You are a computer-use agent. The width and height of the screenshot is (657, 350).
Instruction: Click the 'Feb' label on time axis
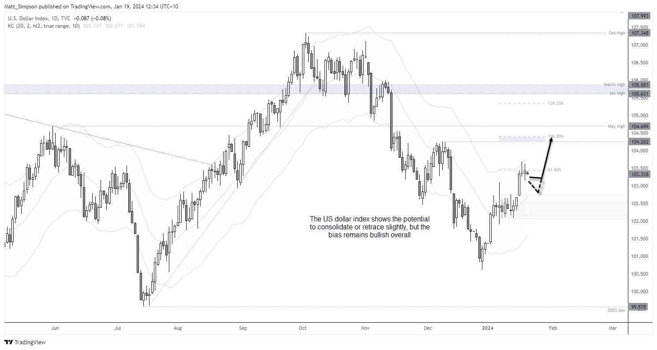click(553, 328)
